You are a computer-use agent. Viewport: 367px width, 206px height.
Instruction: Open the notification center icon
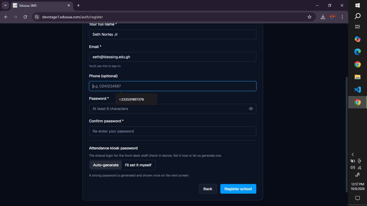point(358,198)
